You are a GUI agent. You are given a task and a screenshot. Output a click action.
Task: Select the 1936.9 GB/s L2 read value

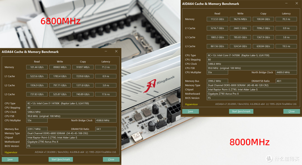tap(37, 85)
